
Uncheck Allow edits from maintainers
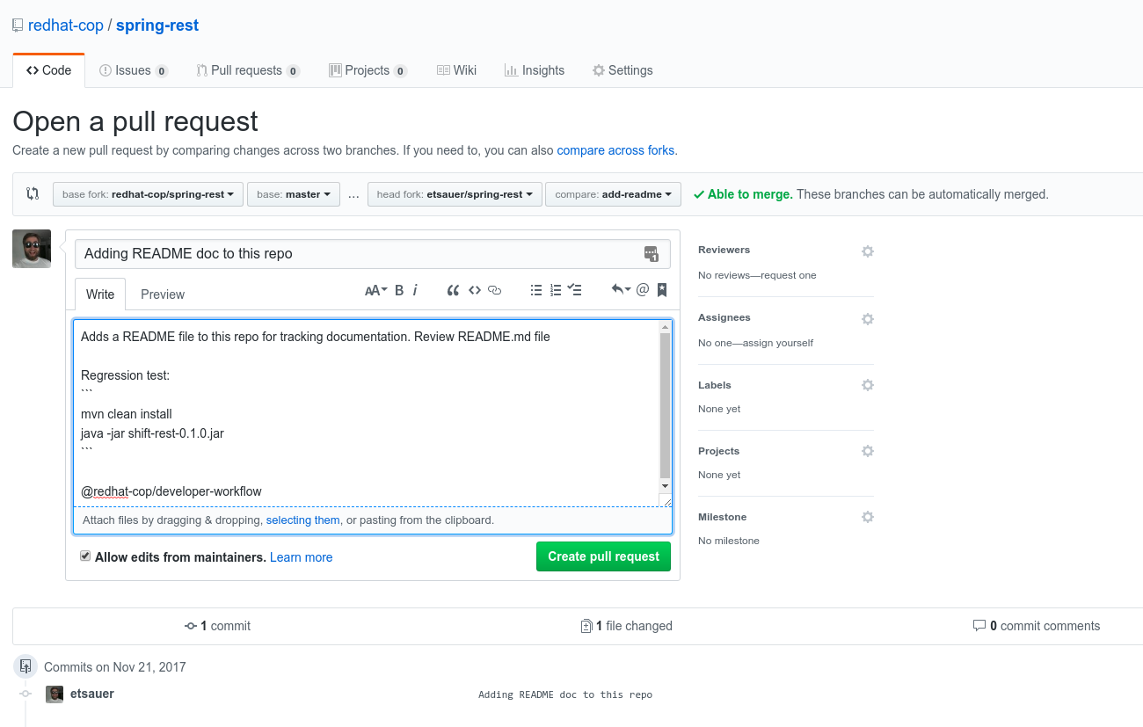85,556
